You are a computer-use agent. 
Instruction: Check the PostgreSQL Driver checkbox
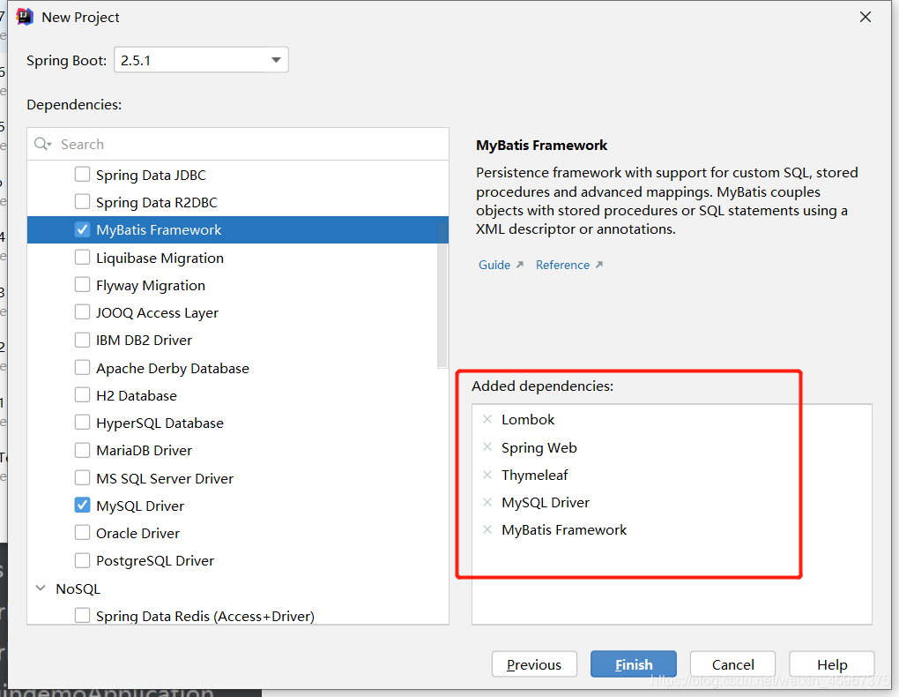pos(83,559)
